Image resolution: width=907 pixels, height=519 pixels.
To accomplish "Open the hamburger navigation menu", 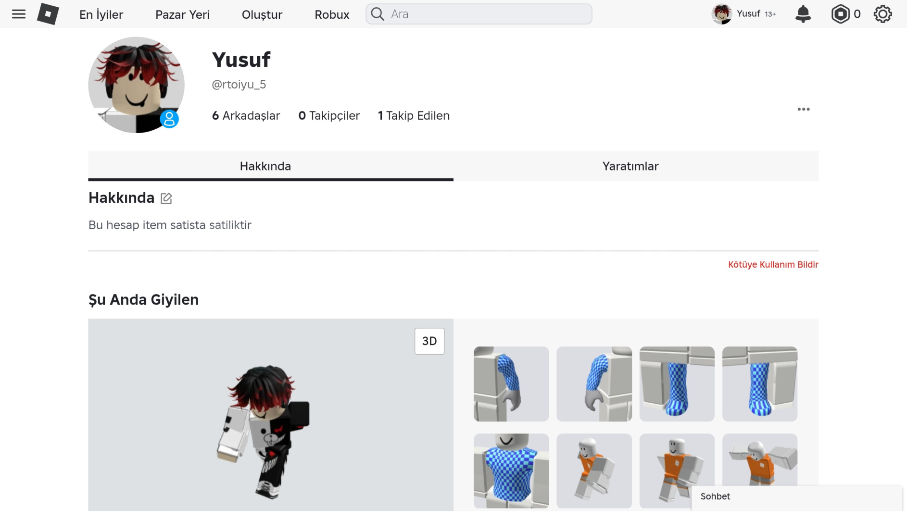I will (x=19, y=14).
